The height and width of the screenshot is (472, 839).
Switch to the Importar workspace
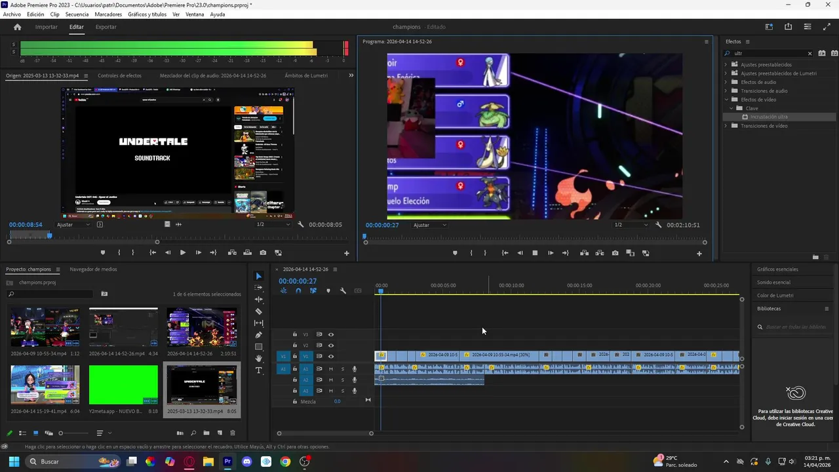click(x=46, y=27)
